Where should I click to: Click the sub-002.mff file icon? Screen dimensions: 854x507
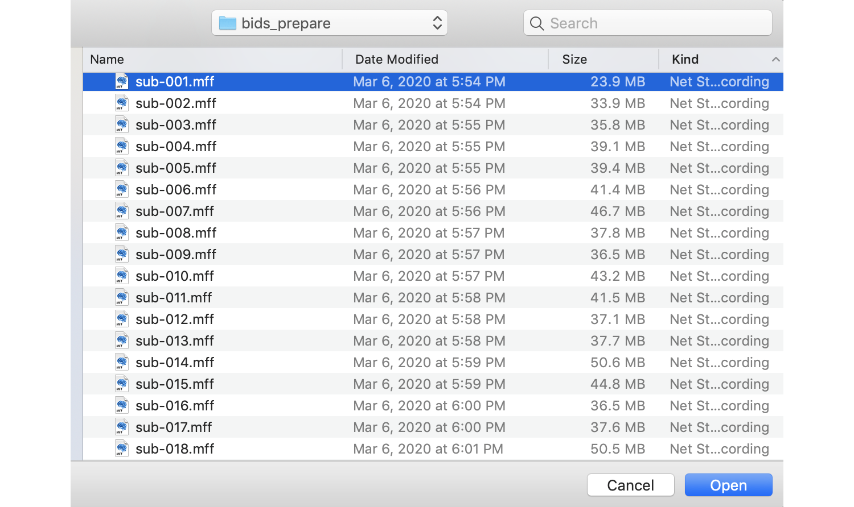(x=122, y=103)
